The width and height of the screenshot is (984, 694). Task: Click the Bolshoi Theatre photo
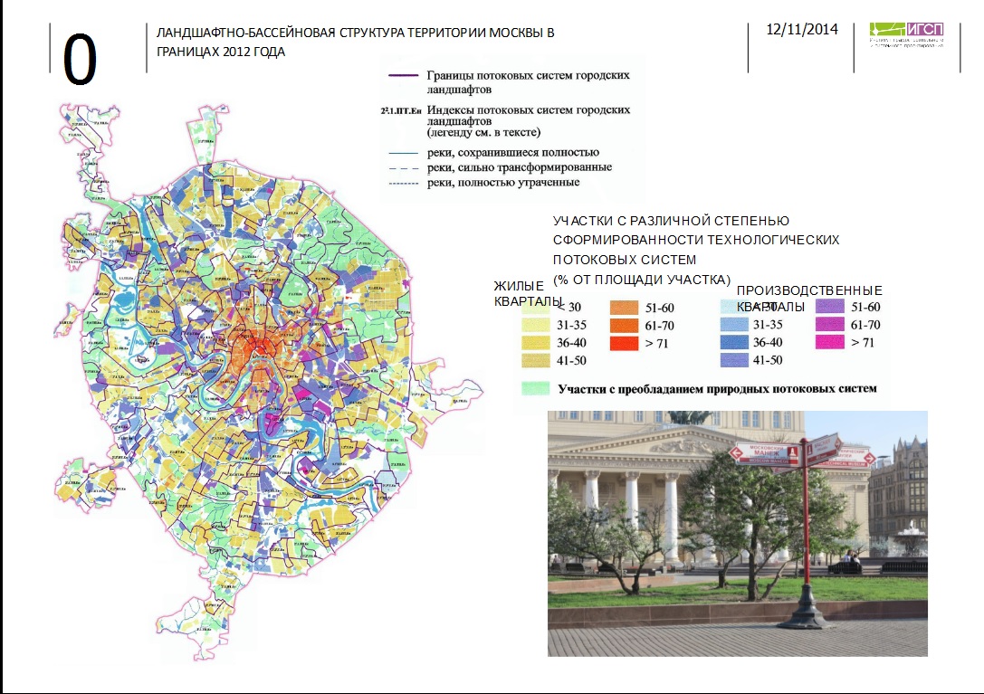pos(738,533)
